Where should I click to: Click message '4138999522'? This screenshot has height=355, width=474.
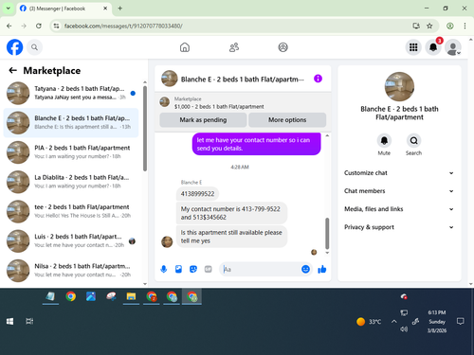197,194
